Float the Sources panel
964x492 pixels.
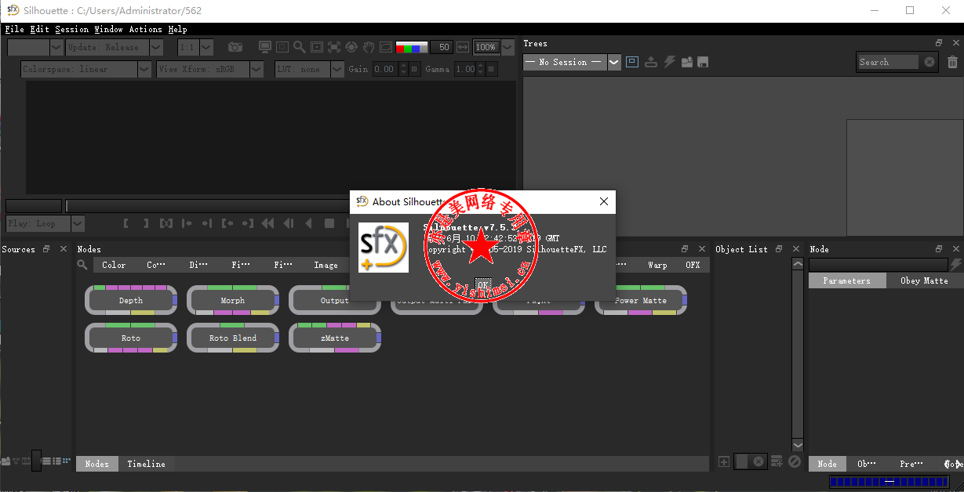[x=46, y=249]
